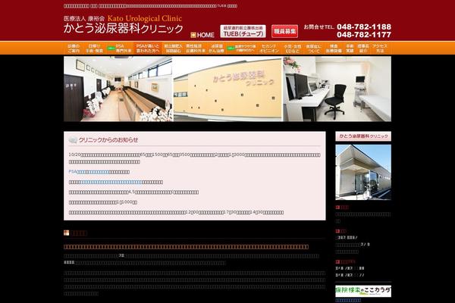
Task: Open the がん治療 menu item
Action: tap(216, 48)
